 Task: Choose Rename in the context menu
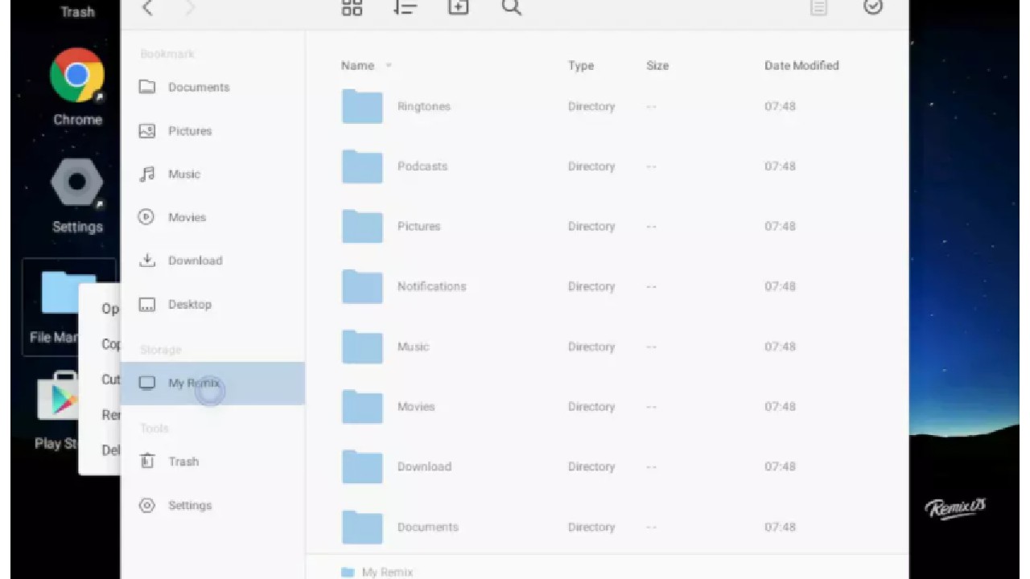(109, 415)
